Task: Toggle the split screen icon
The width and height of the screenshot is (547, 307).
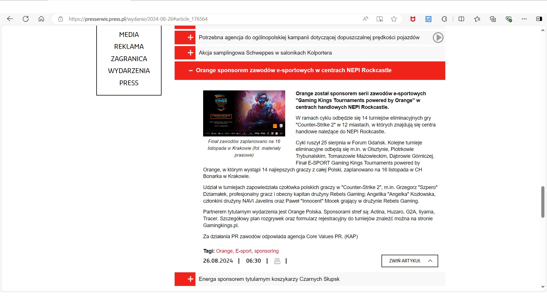Action: click(461, 19)
